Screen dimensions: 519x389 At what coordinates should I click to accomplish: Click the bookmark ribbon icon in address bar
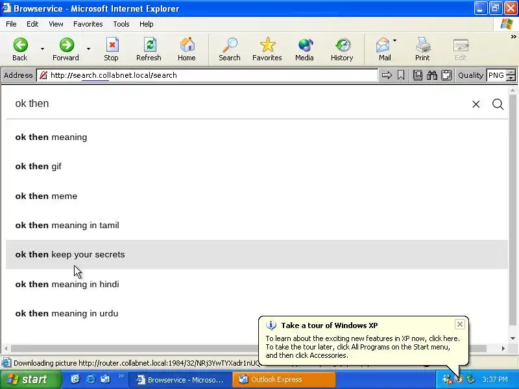click(x=401, y=75)
